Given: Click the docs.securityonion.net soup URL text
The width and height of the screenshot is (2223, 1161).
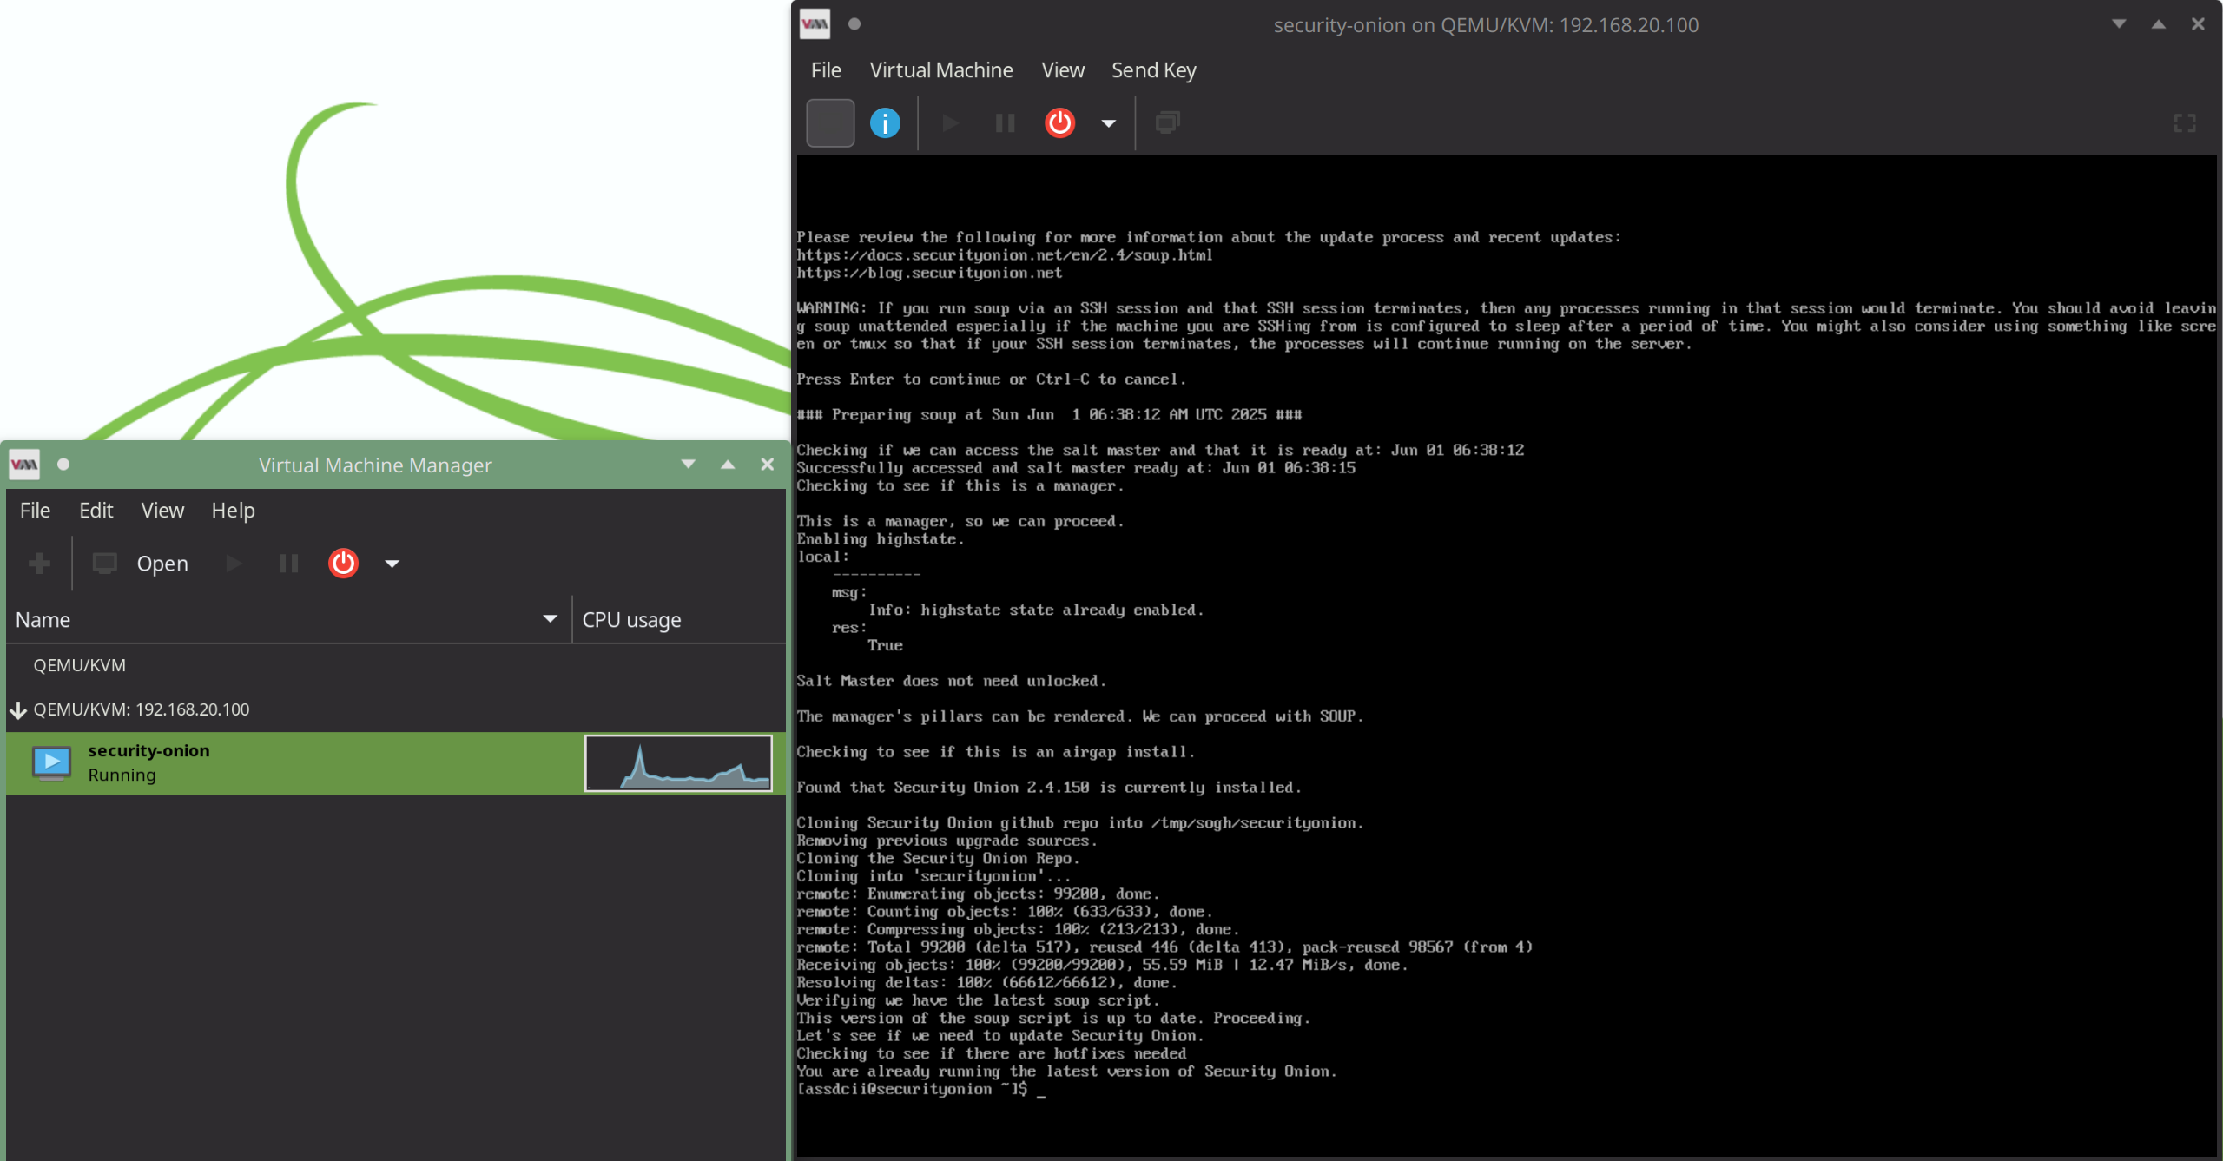Looking at the screenshot, I should coord(1005,255).
